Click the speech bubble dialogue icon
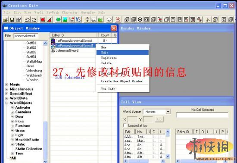The image size is (237, 163). (109, 20)
